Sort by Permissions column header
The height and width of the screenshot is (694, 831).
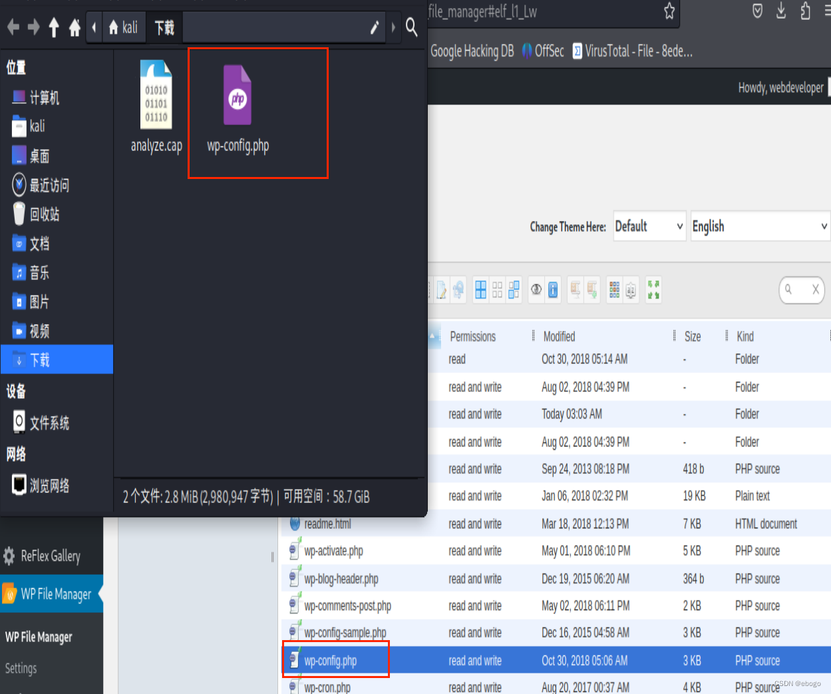pyautogui.click(x=473, y=337)
